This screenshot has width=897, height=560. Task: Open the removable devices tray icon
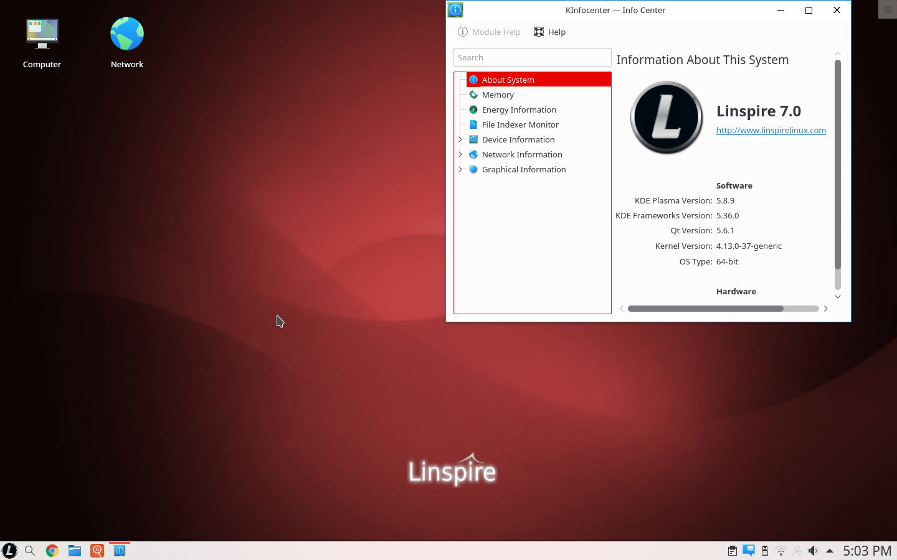[765, 551]
